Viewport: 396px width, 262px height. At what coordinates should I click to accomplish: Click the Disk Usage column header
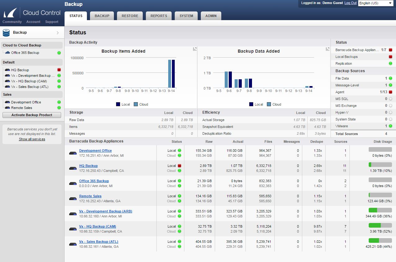(383, 142)
